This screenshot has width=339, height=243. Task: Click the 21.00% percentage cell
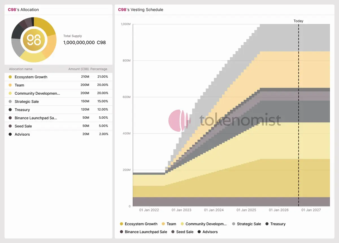point(103,77)
